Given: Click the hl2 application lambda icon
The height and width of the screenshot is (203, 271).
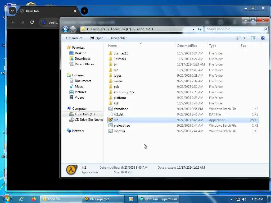Looking at the screenshot, I should pos(110,120).
